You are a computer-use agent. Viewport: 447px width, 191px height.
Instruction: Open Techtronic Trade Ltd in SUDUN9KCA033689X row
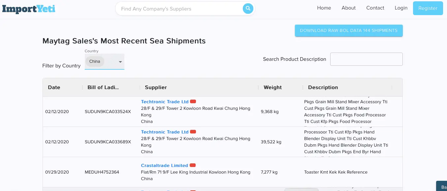click(x=165, y=132)
